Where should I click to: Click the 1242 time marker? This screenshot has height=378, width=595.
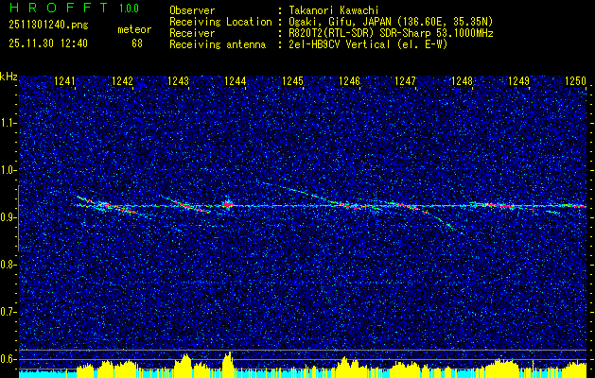[122, 80]
